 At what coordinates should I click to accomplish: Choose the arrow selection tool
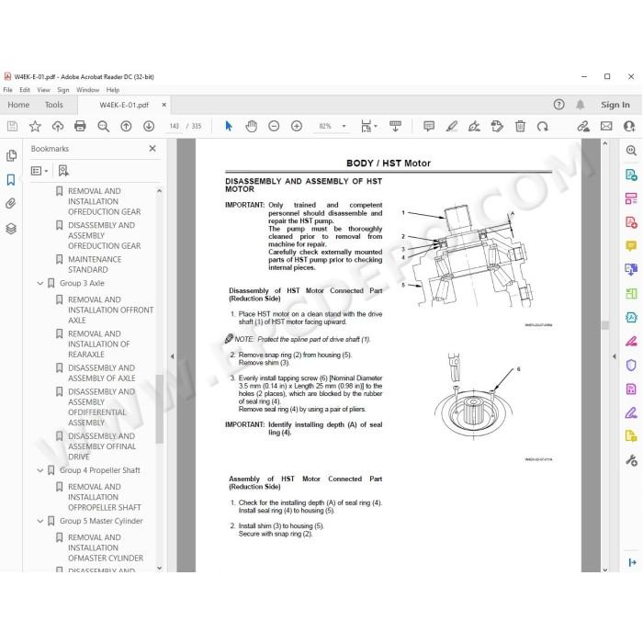229,127
